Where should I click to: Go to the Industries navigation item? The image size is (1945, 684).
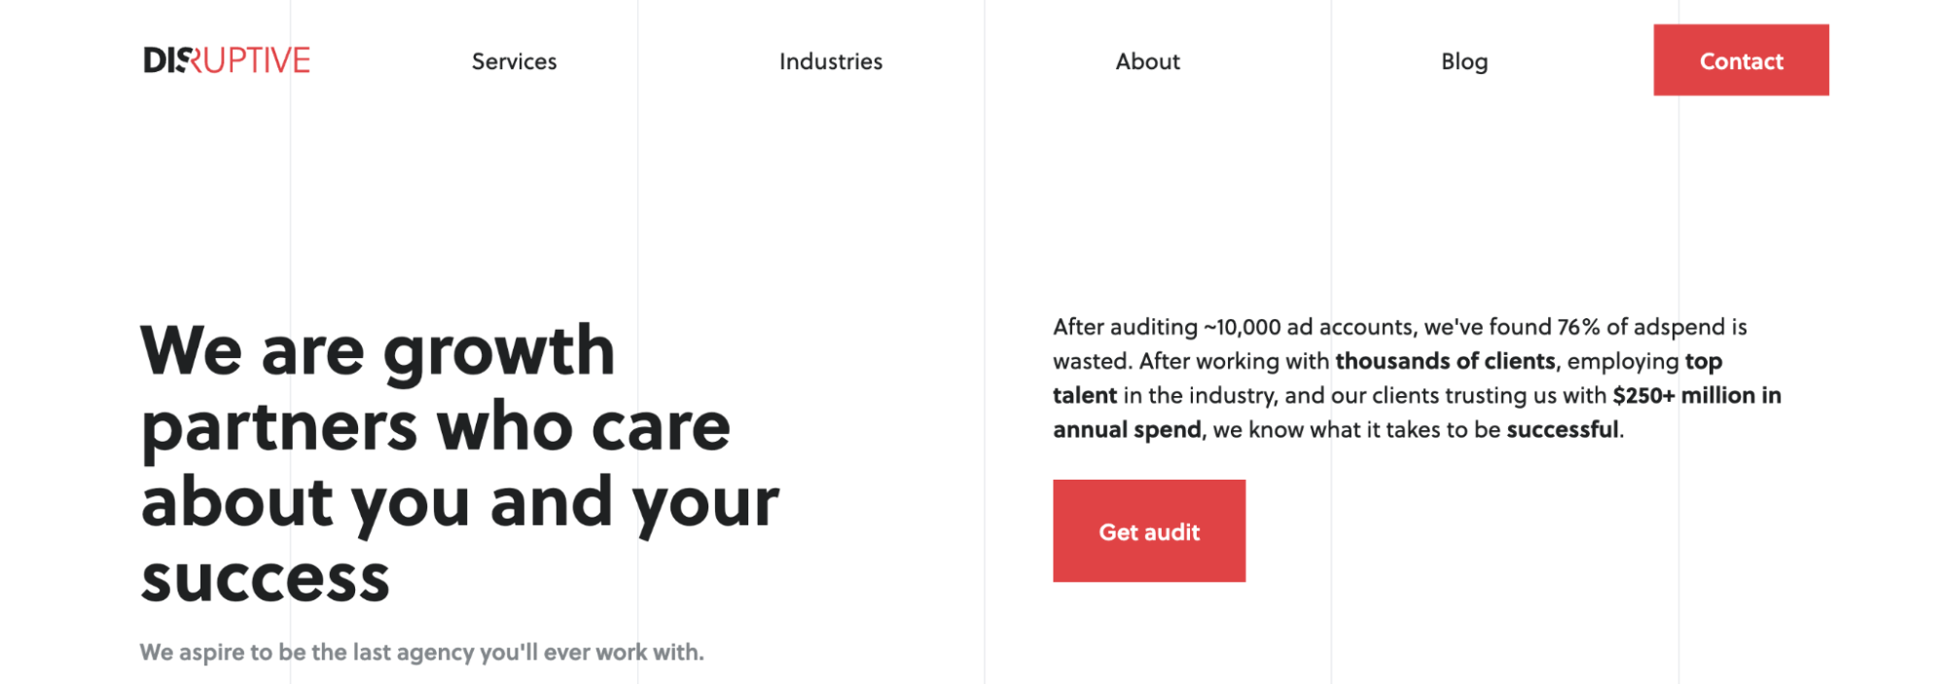[831, 61]
